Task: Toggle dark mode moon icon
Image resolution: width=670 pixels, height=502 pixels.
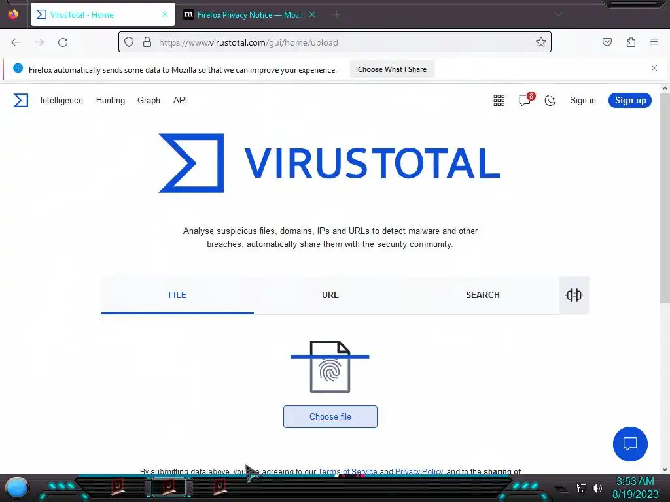Action: coord(550,100)
